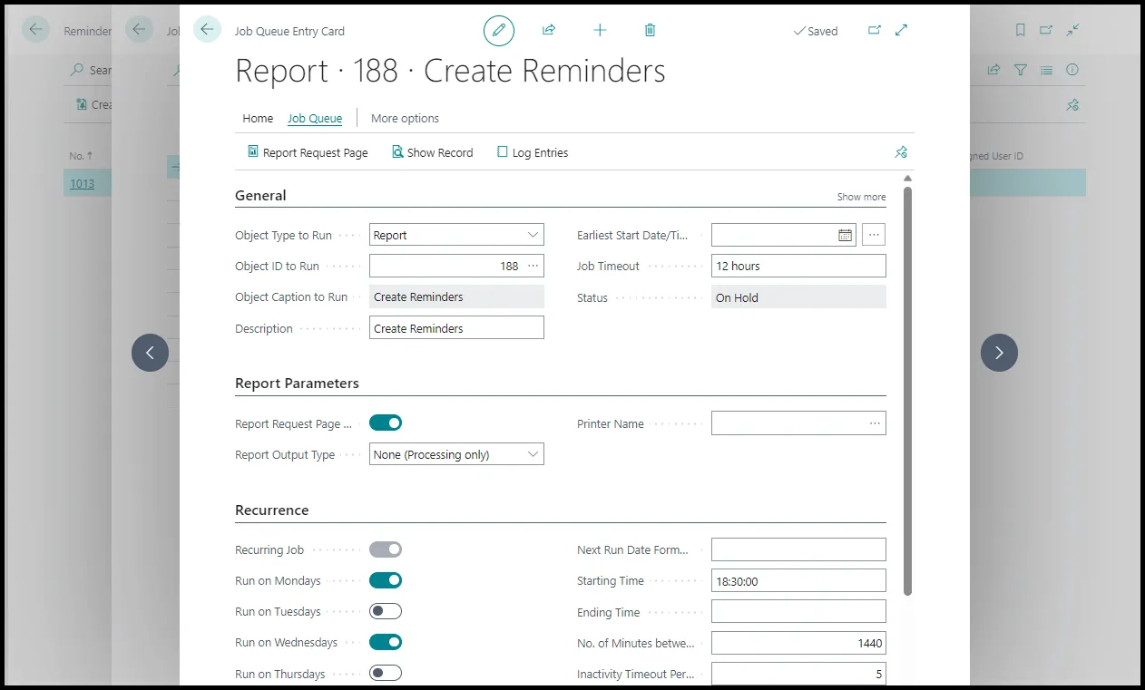This screenshot has width=1145, height=690.
Task: Open More options menu
Action: tap(405, 118)
